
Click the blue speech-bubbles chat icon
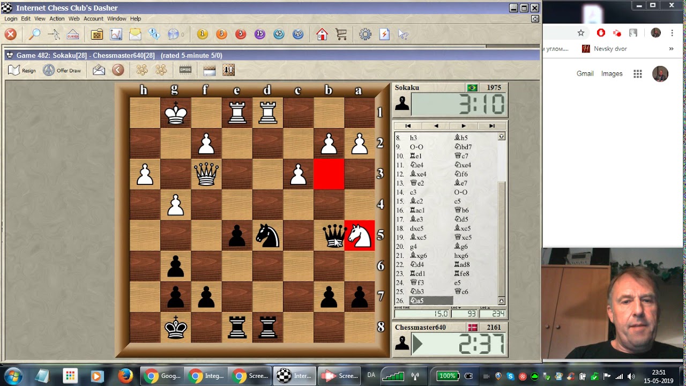click(x=154, y=34)
